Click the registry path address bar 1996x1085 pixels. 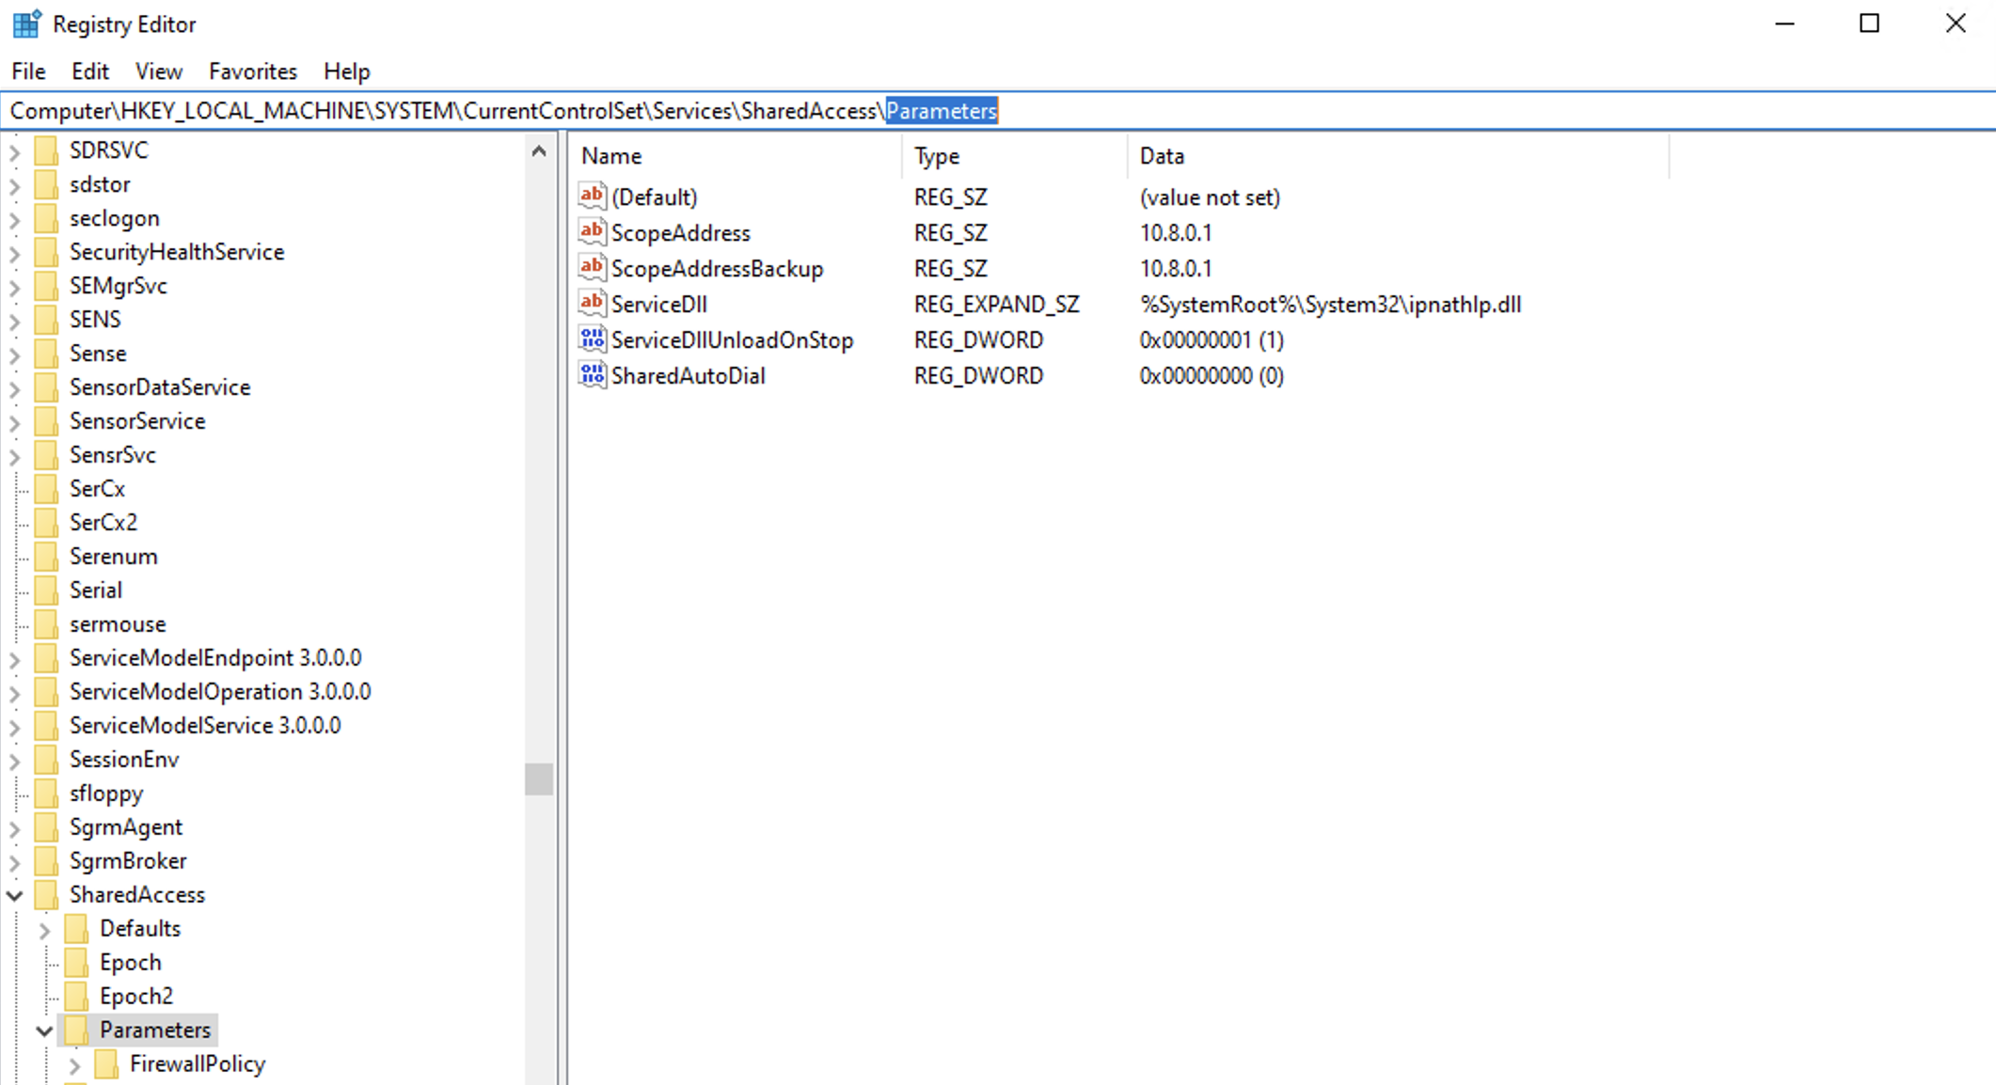pos(997,111)
